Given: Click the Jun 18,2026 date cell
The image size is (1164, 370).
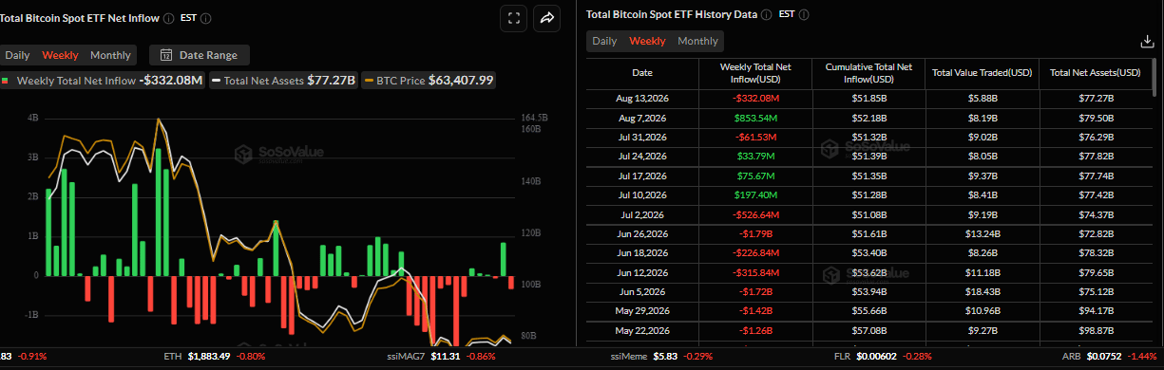Looking at the screenshot, I should click(642, 253).
